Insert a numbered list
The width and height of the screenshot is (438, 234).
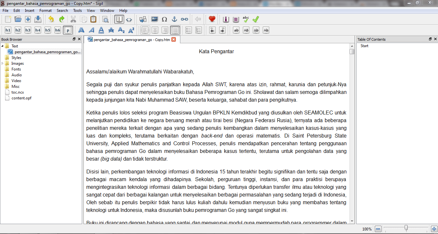pos(199,30)
